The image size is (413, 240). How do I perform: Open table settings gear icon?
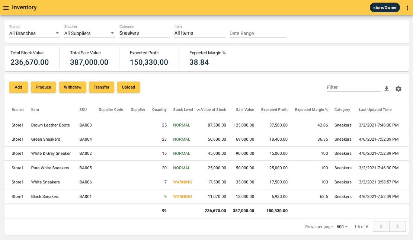click(398, 89)
